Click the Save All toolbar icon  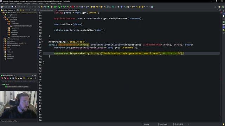tap(9, 7)
